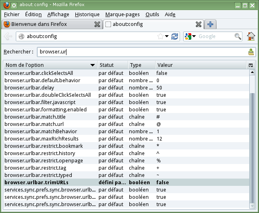Open the Aide menu

(x=170, y=15)
